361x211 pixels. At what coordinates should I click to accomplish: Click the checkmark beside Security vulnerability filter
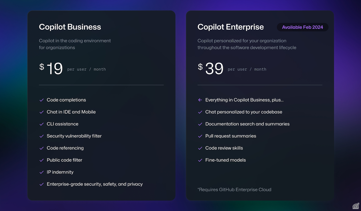point(41,136)
